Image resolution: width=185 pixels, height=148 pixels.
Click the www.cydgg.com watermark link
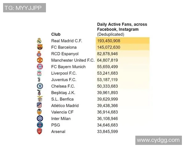158,140
